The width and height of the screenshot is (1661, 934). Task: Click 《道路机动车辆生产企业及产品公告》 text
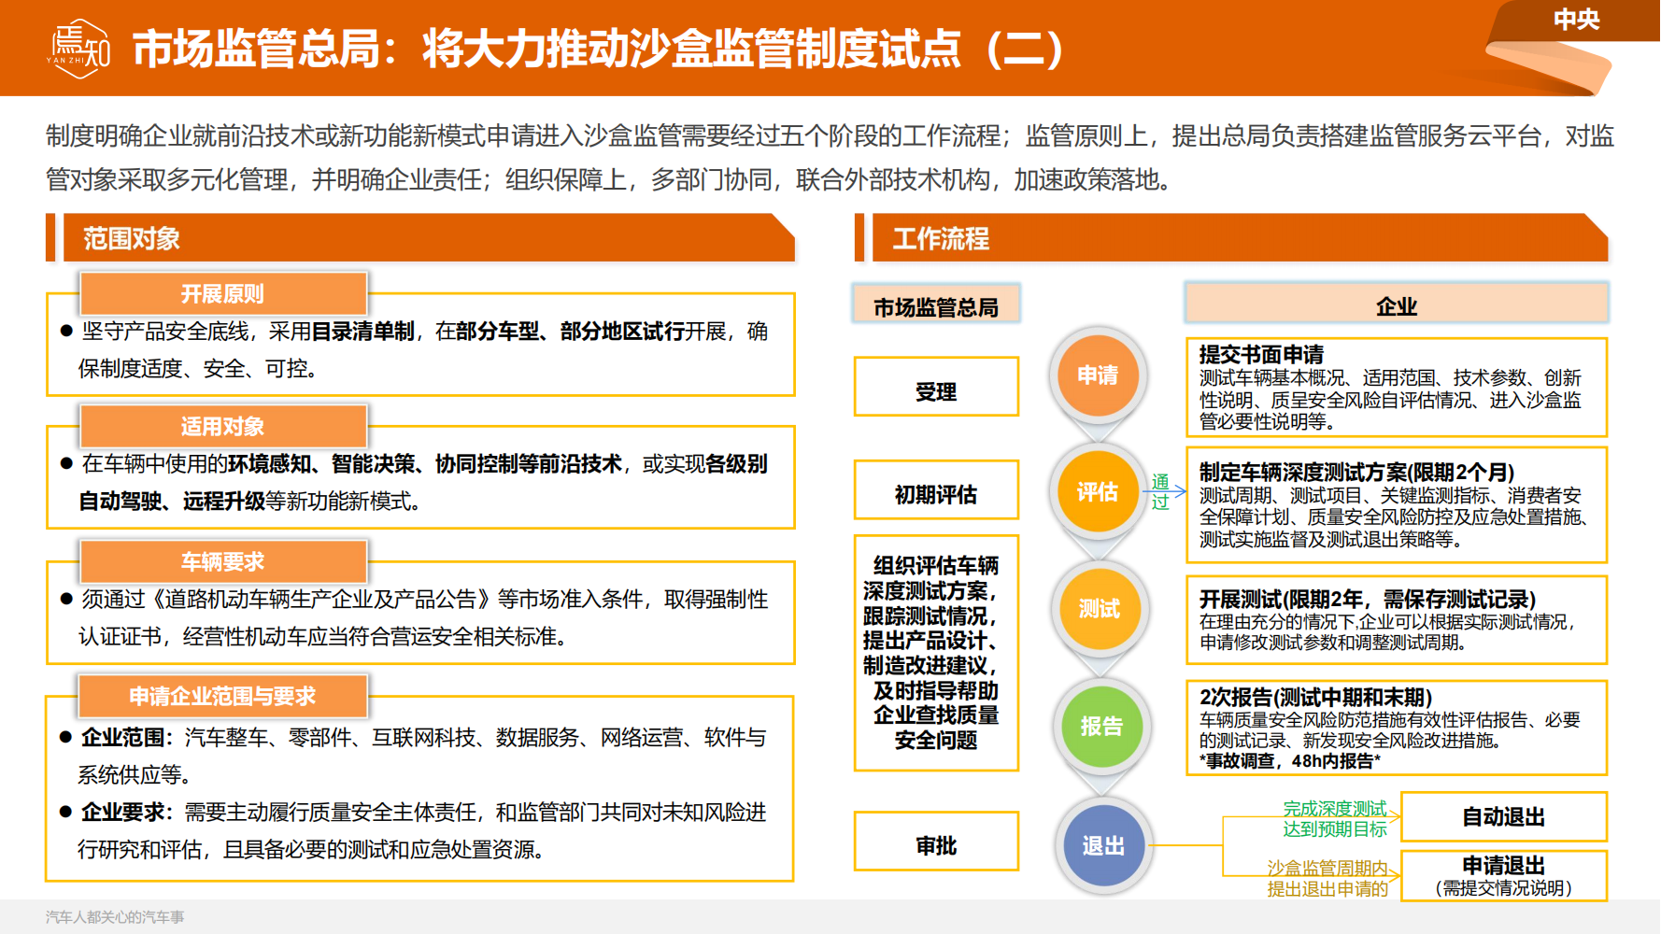320,599
